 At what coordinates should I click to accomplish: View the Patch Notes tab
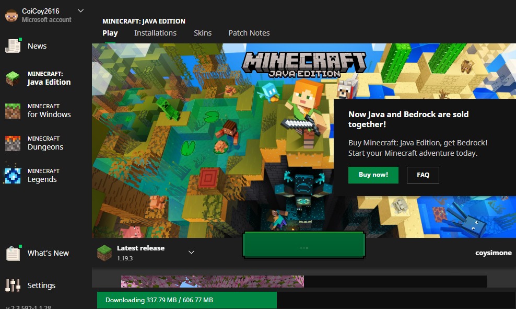(249, 32)
